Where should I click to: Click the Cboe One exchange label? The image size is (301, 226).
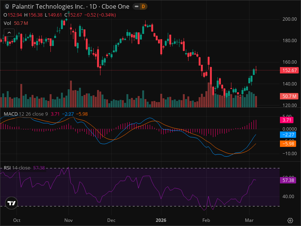coord(116,6)
